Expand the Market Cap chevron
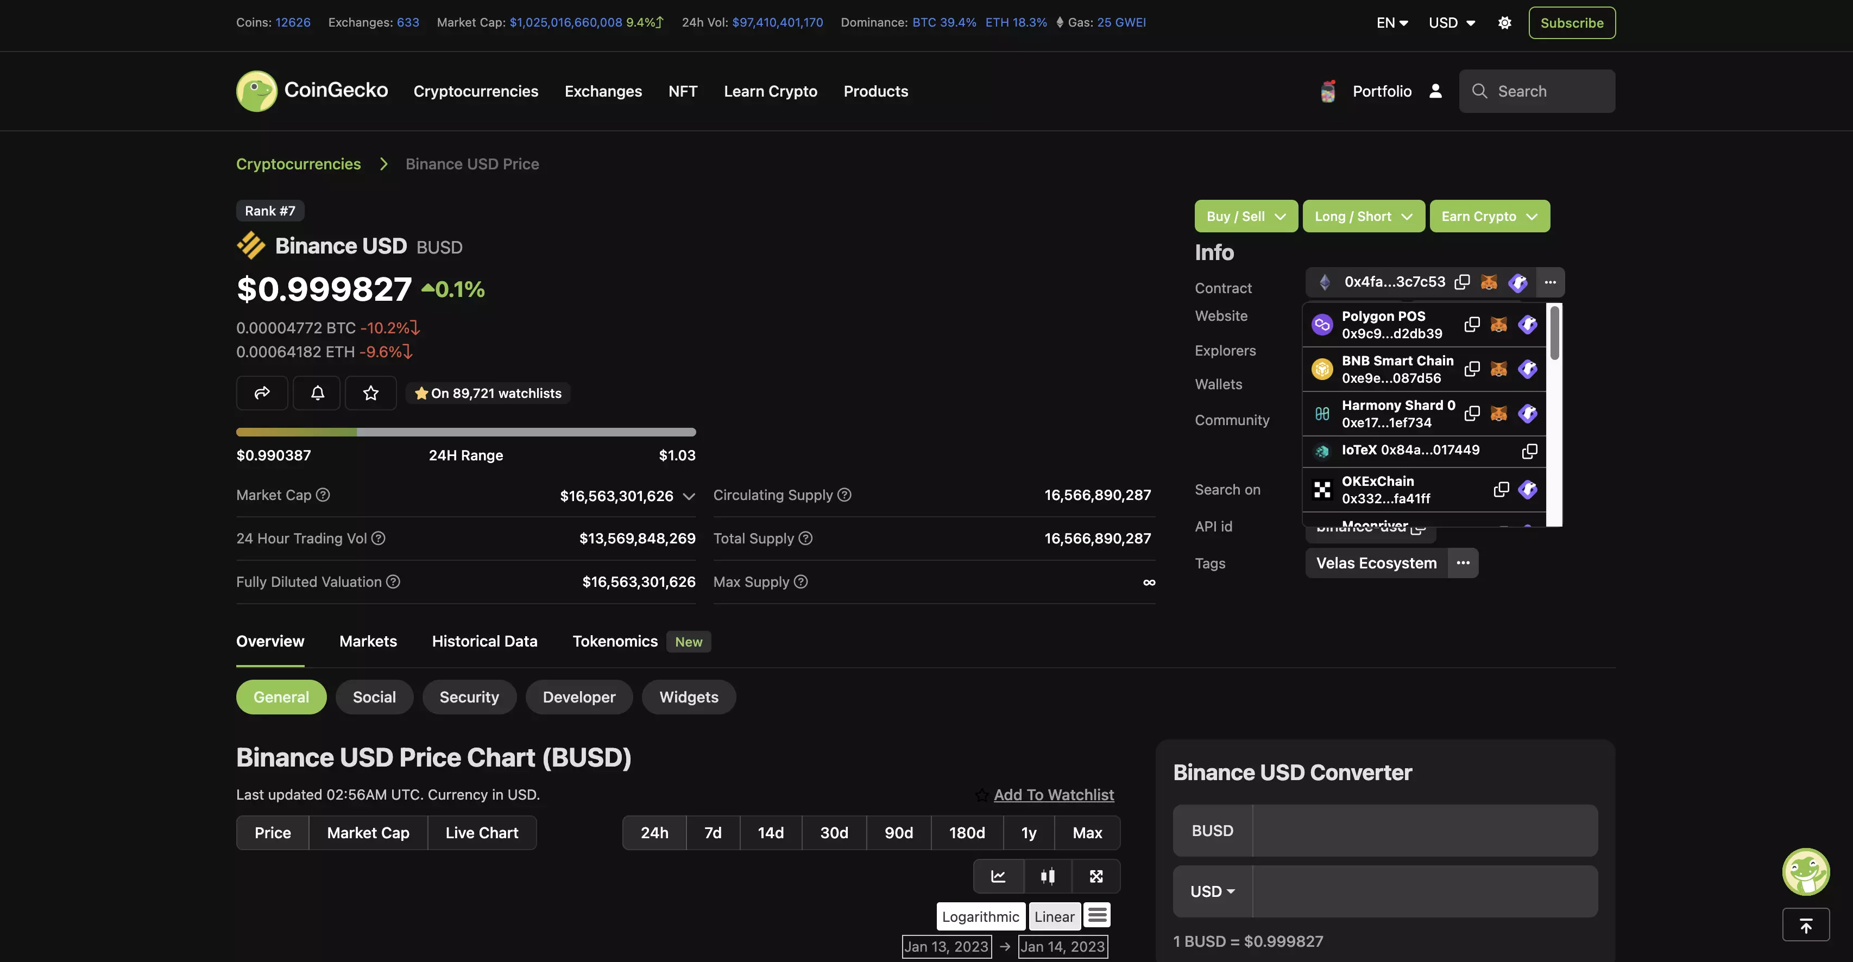The height and width of the screenshot is (962, 1853). tap(689, 496)
